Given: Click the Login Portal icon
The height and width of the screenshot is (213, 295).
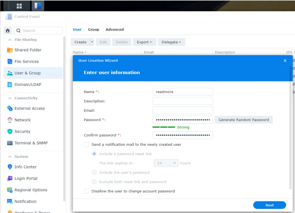Looking at the screenshot, I should pyautogui.click(x=10, y=178).
